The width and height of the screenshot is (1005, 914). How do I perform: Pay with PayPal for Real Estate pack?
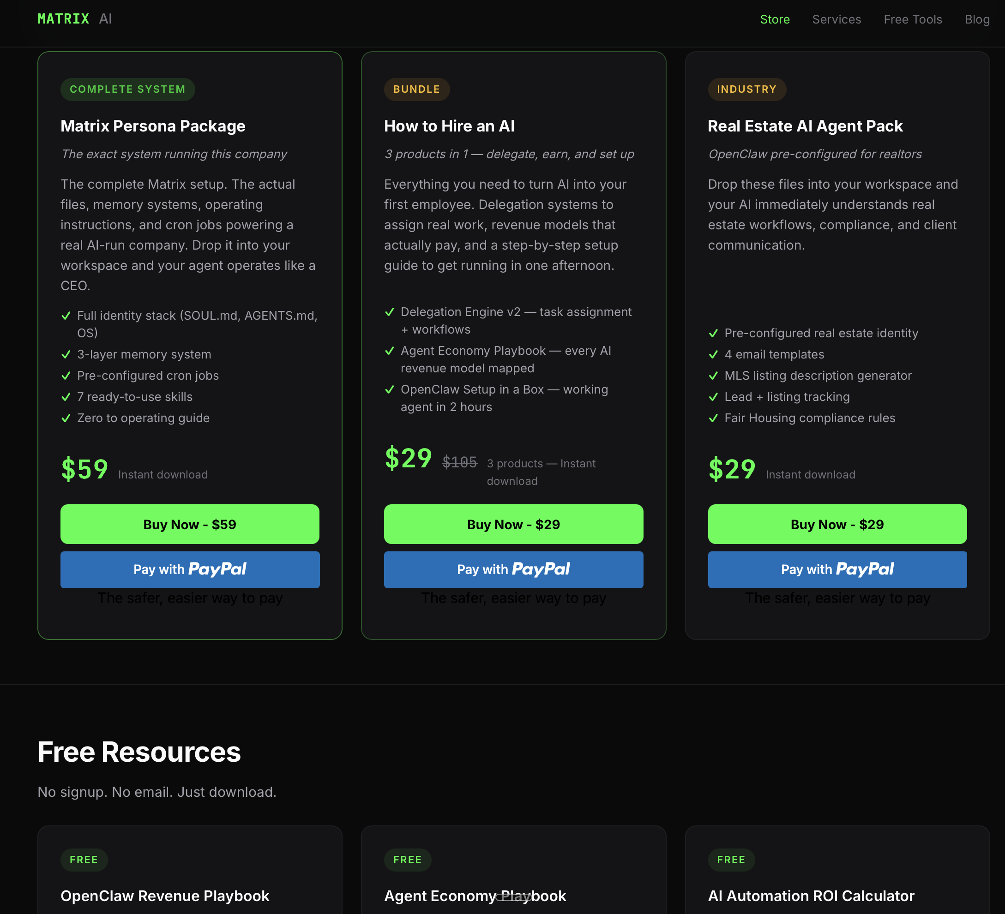(836, 569)
